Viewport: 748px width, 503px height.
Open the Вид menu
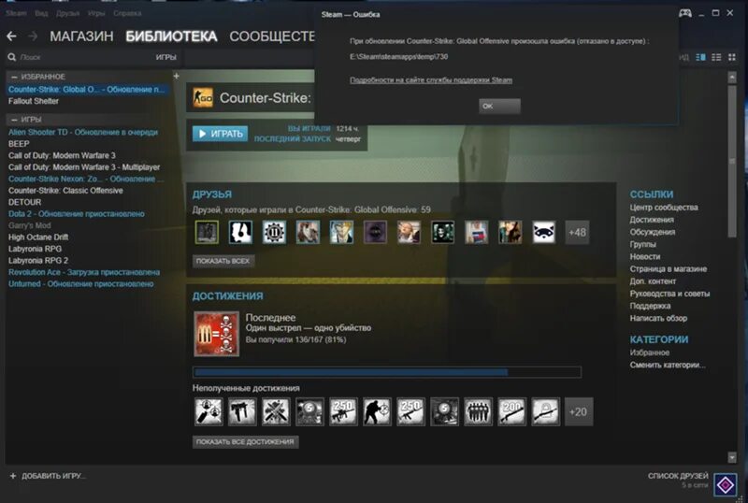point(41,13)
